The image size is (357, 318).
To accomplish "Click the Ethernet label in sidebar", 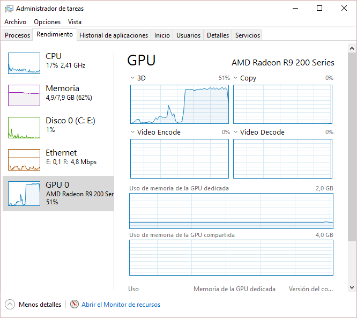I will [61, 153].
